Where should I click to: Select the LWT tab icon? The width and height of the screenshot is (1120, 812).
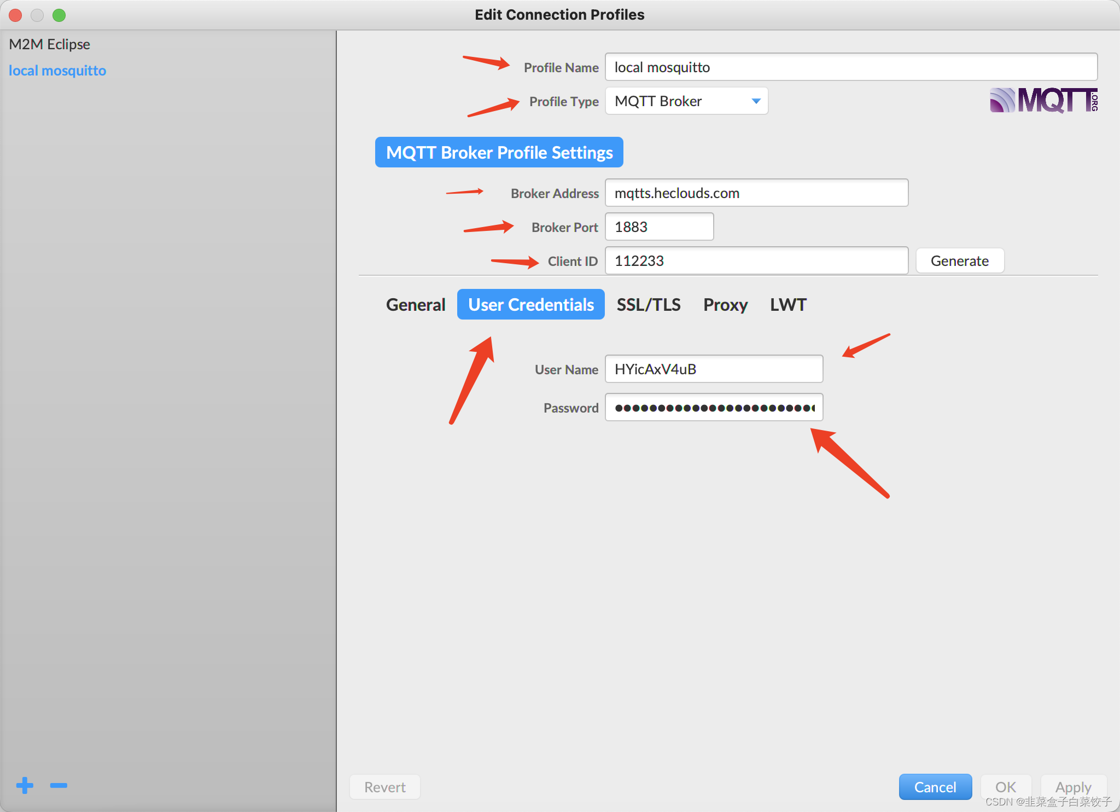tap(787, 305)
